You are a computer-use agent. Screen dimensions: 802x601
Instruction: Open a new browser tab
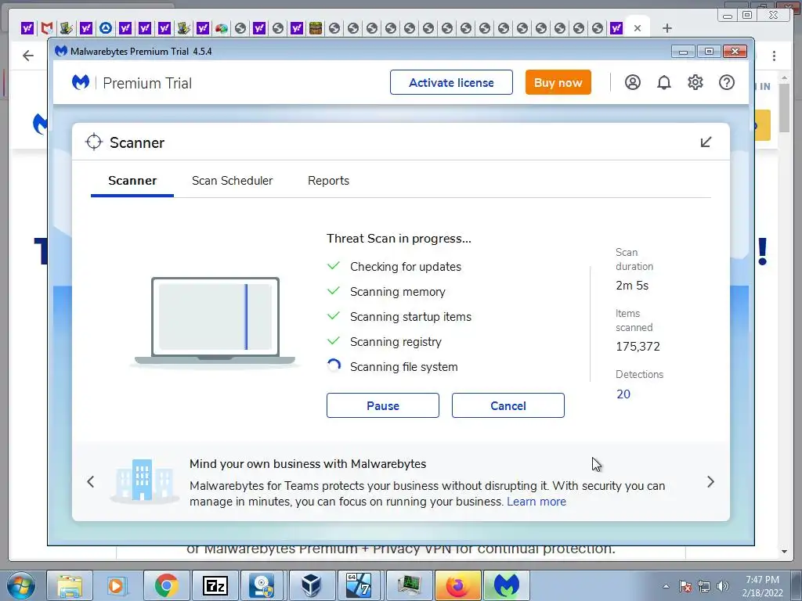(667, 28)
